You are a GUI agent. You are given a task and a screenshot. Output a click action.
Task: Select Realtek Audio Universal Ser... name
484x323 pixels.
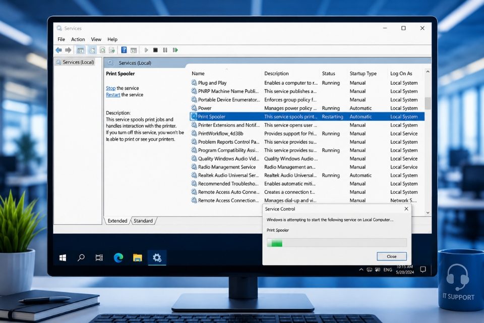228,175
